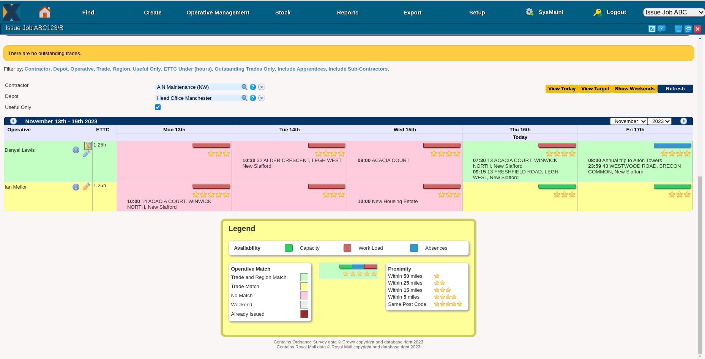Viewport: 705px width, 359px height.
Task: Click the blue wrench icon for Danyal Lewis
Action: click(x=87, y=154)
